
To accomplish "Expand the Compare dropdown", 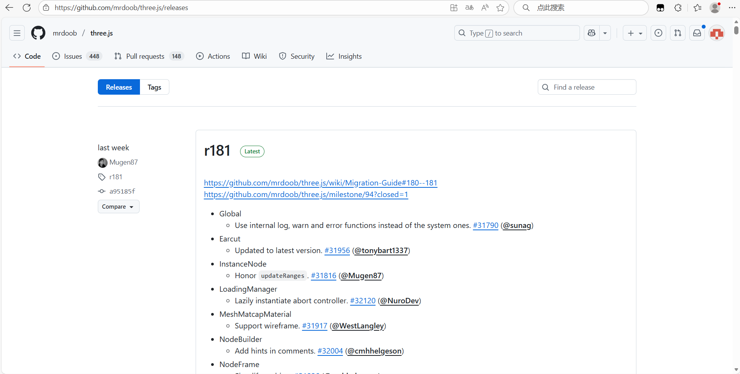I will 118,207.
